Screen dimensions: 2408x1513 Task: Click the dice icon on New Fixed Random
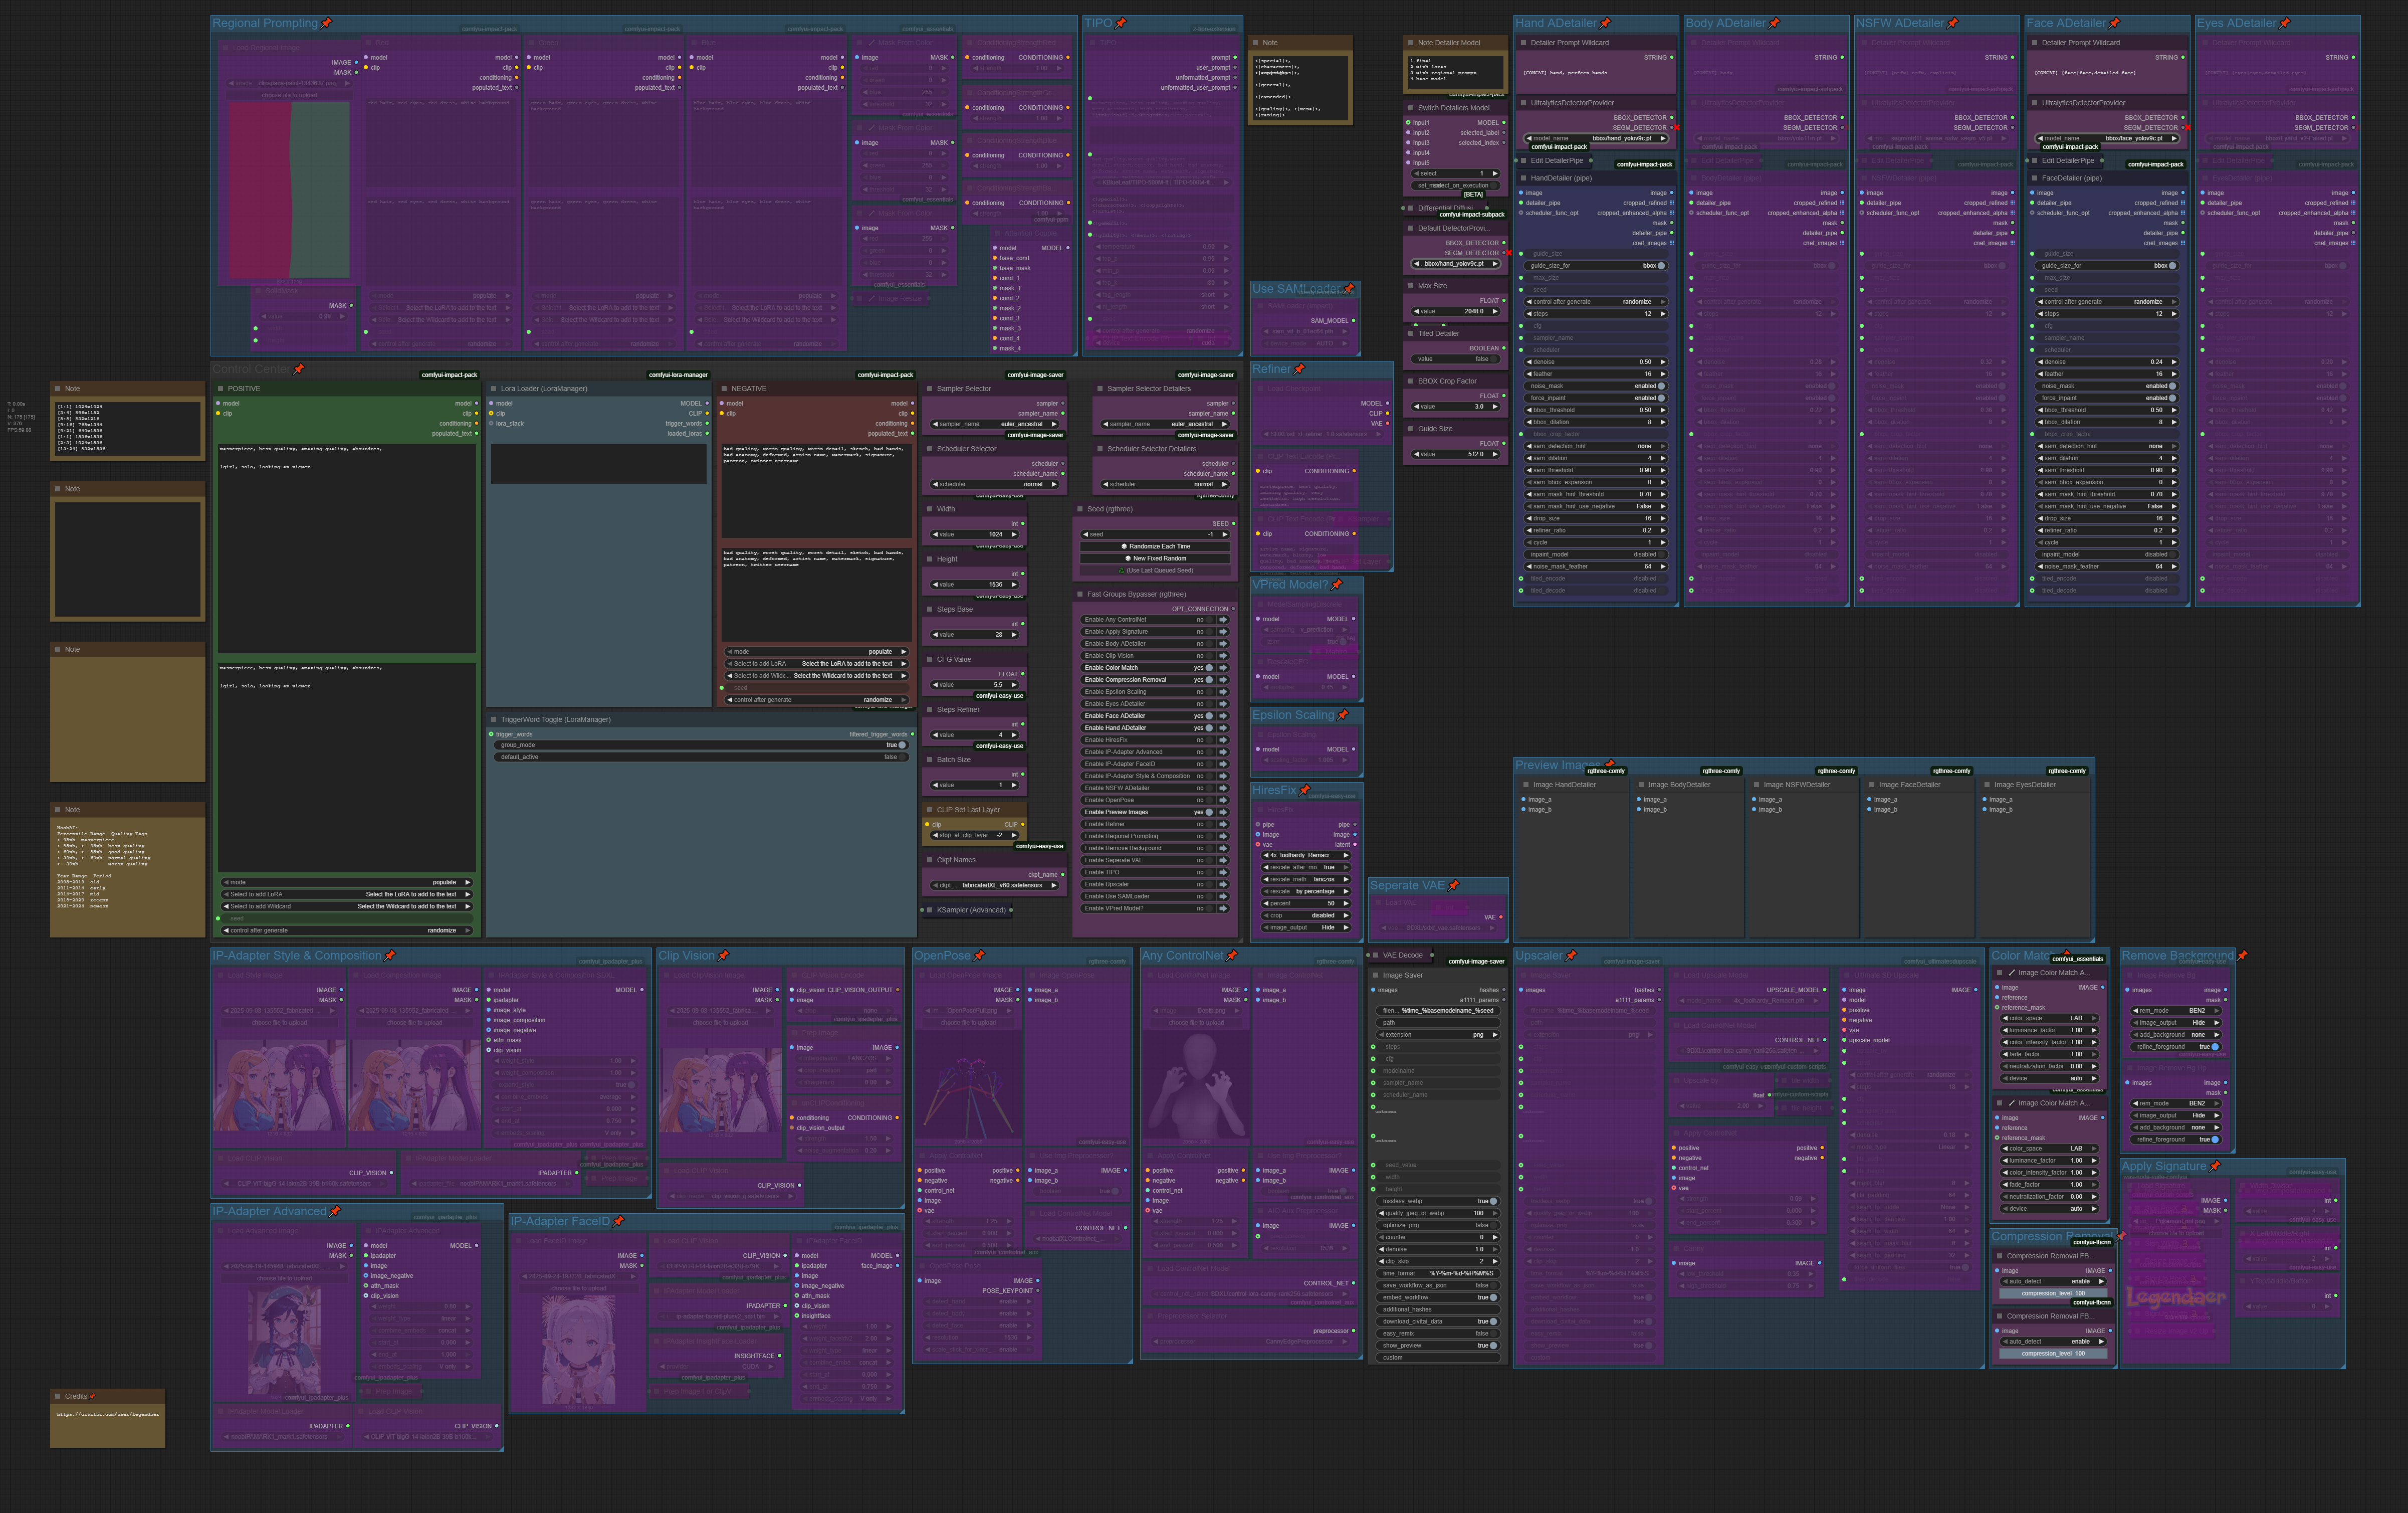point(1127,558)
